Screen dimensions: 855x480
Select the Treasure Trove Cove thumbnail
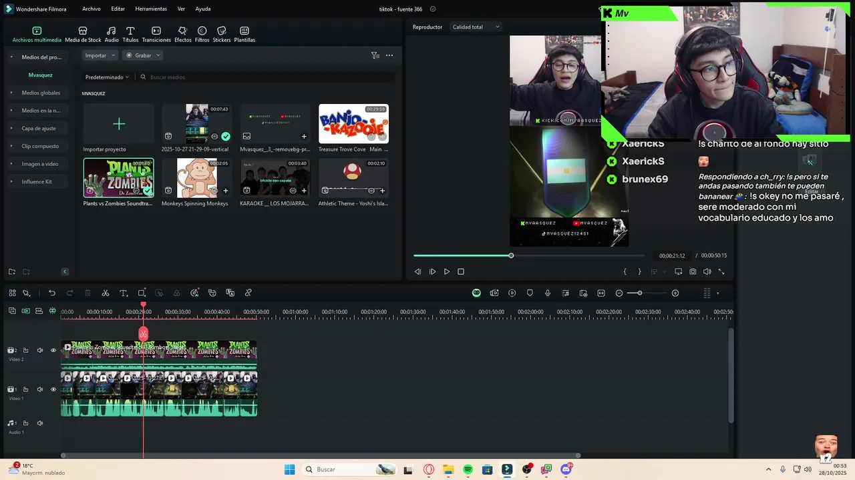click(353, 124)
